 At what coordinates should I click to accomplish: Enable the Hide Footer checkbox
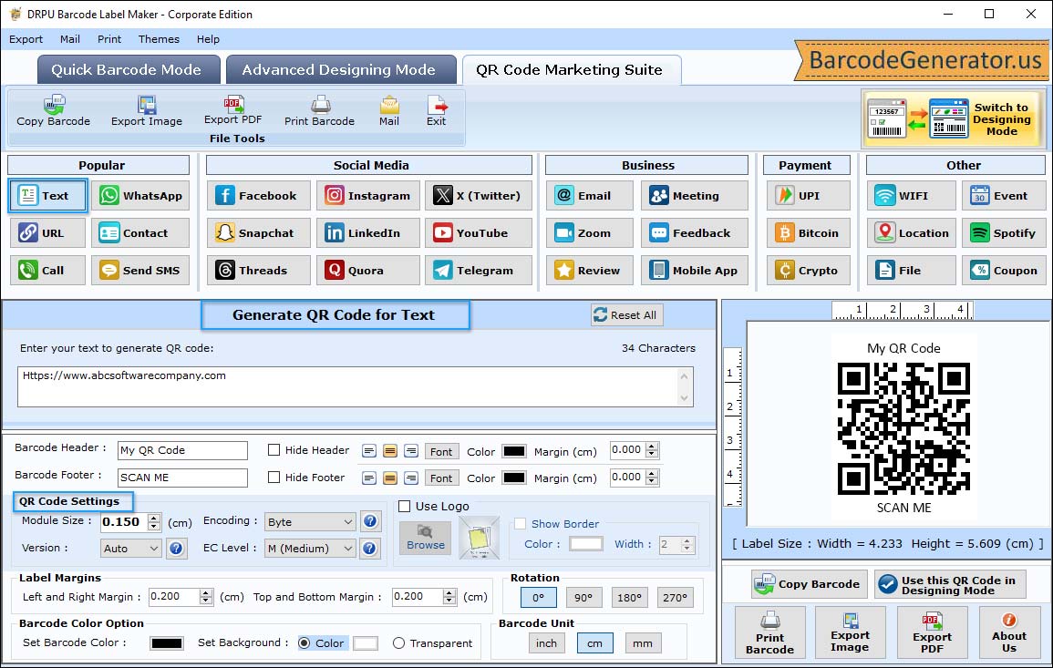coord(274,478)
